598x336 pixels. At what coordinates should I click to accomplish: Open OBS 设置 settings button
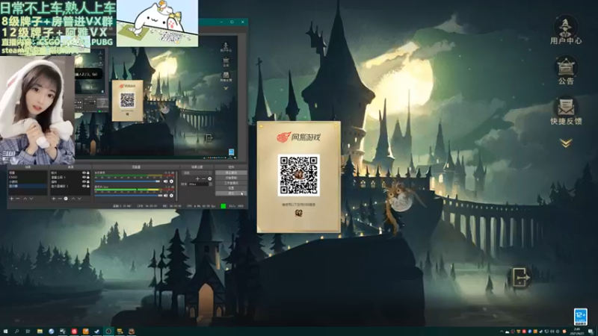(231, 188)
